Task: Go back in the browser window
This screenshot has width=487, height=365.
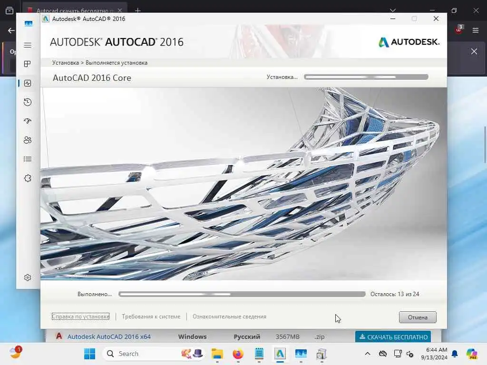Action: [11, 30]
